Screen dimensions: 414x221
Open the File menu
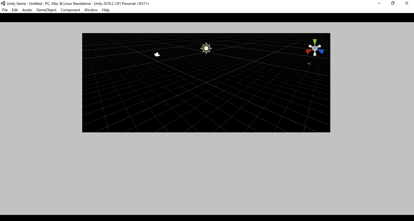(x=5, y=10)
